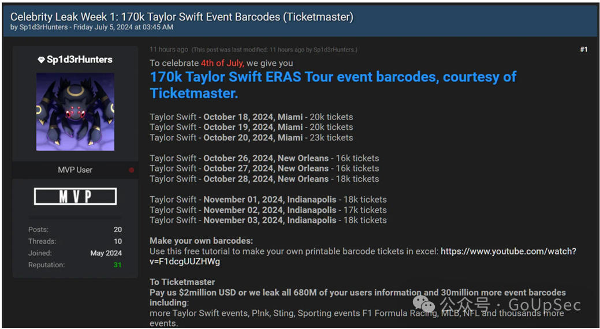The height and width of the screenshot is (329, 600).
Task: Open the Sp1d3rHunters profile from the sidebar username
Action: coord(80,59)
